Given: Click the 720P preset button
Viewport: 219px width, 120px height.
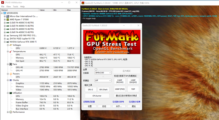Looking at the screenshot, I should 133,89.
